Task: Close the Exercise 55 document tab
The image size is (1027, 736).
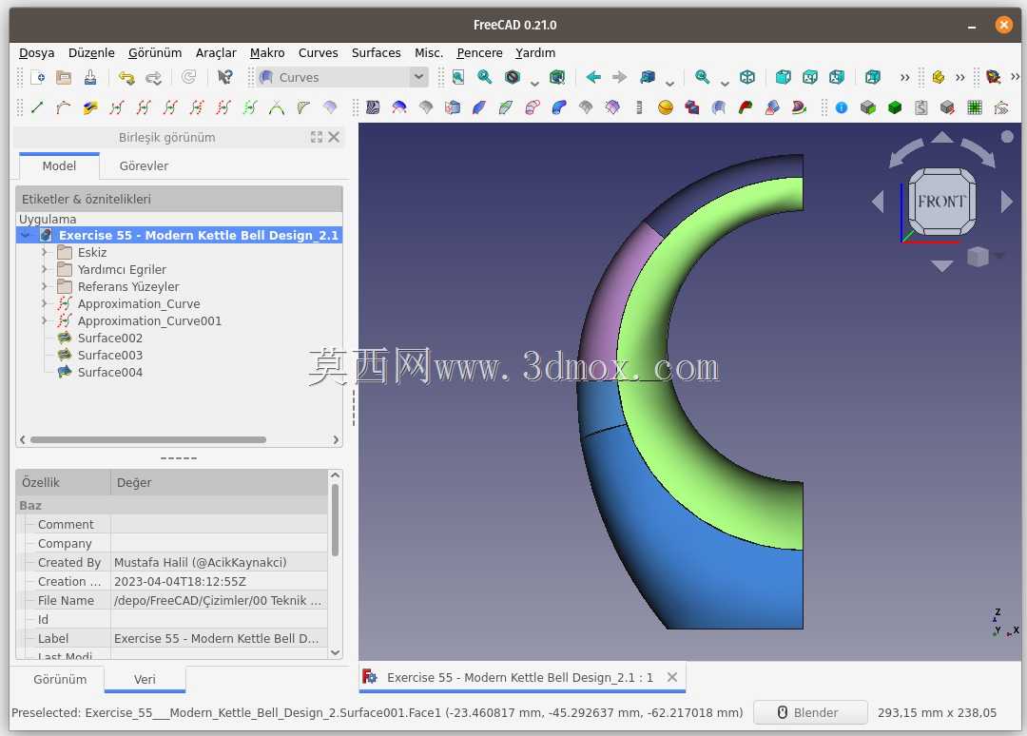Action: tap(672, 677)
